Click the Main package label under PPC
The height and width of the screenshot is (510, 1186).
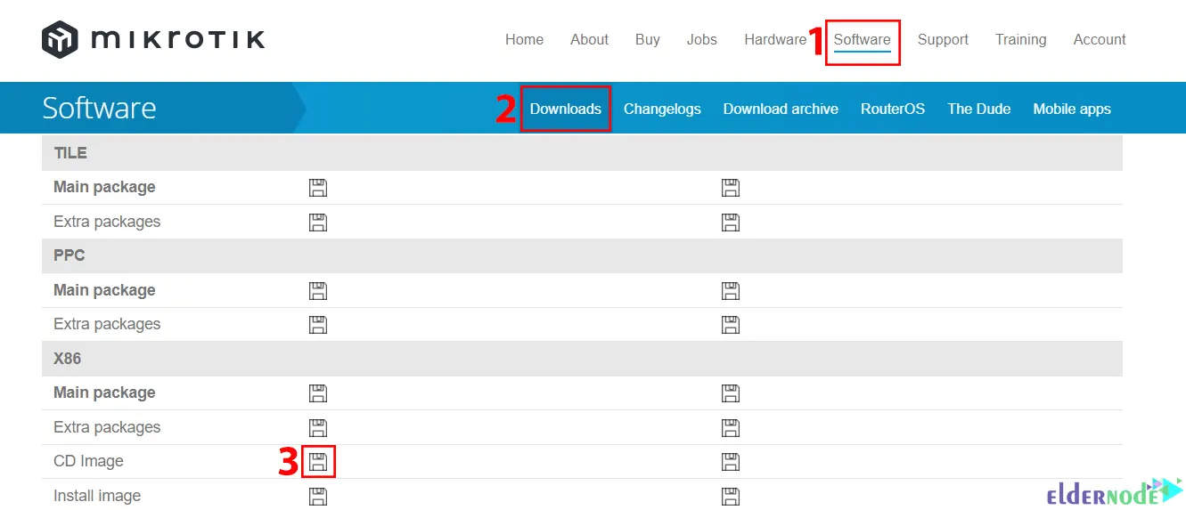[x=104, y=290]
